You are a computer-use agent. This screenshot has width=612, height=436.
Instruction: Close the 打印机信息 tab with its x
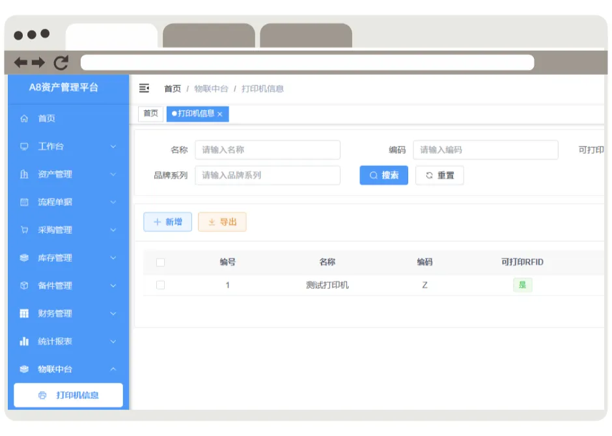click(x=220, y=115)
